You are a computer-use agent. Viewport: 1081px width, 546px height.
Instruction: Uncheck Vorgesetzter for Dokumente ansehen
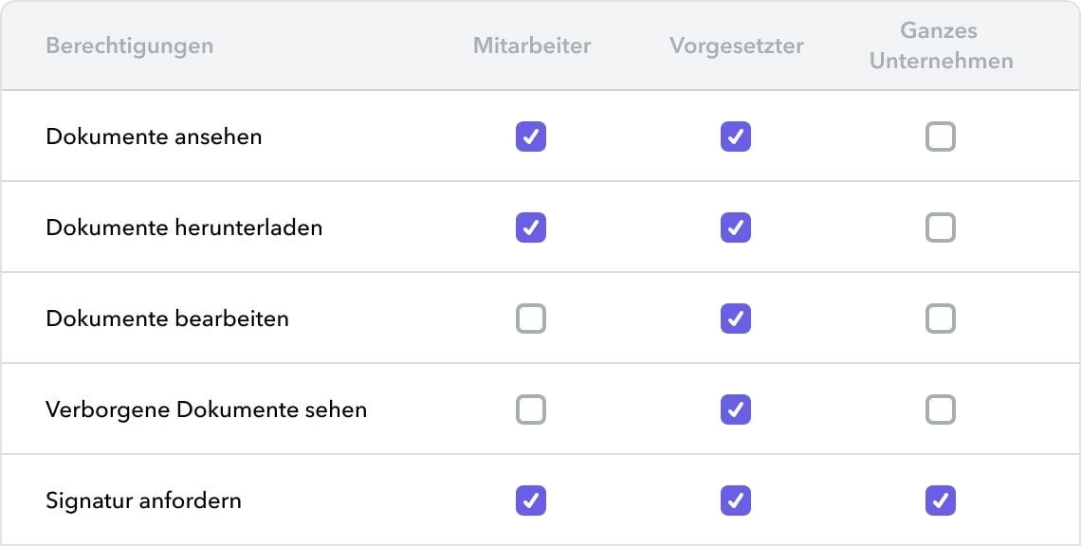coord(736,136)
